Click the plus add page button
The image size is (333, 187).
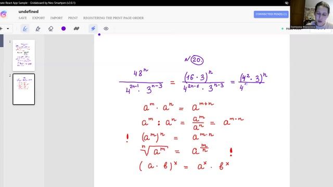point(1,29)
